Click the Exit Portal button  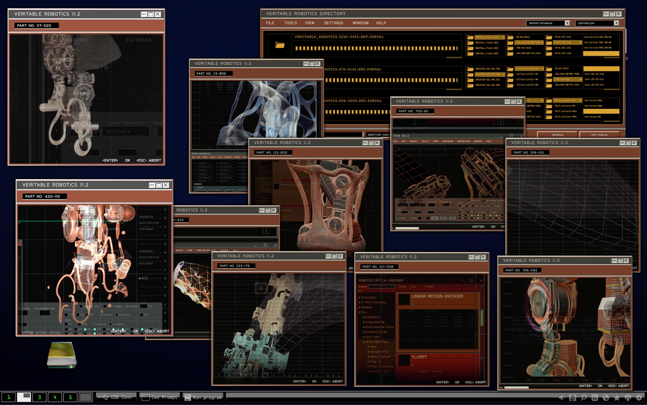coord(599,135)
